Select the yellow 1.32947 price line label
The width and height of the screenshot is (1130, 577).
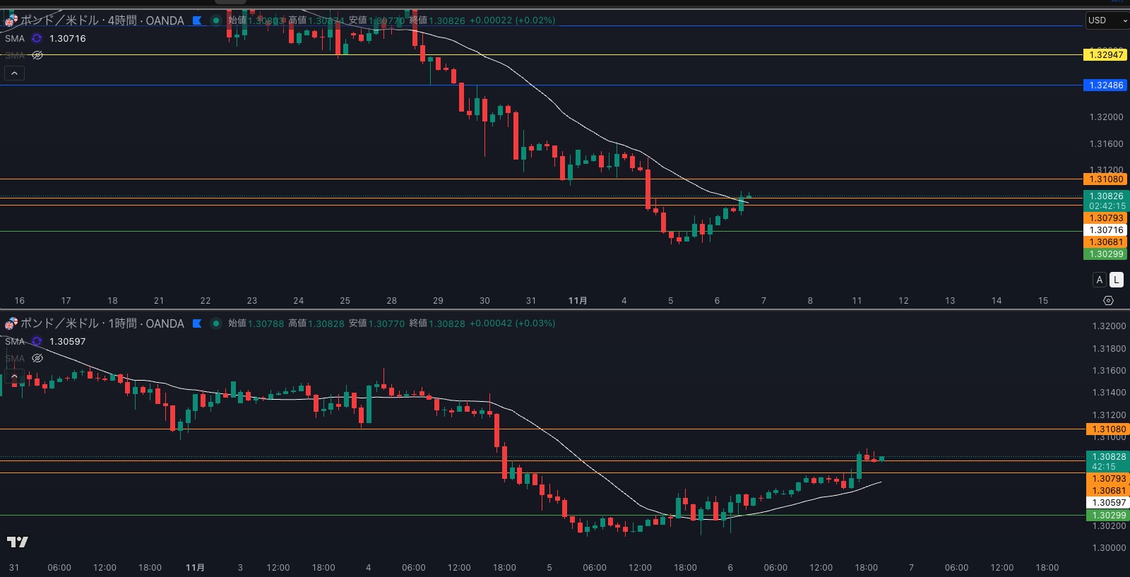click(1105, 54)
